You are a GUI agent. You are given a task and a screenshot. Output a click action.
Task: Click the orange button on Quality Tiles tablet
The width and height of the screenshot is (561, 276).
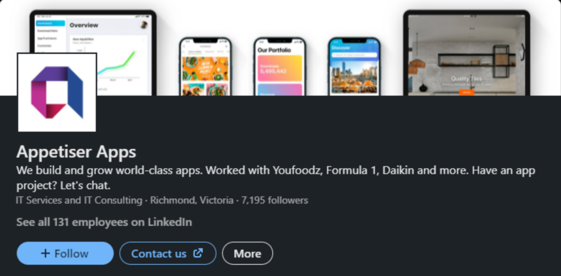pos(466,92)
